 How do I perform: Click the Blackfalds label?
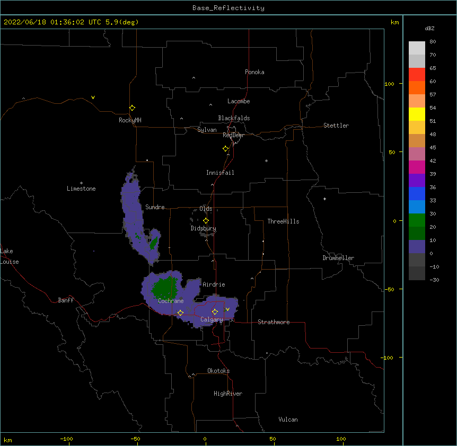234,118
